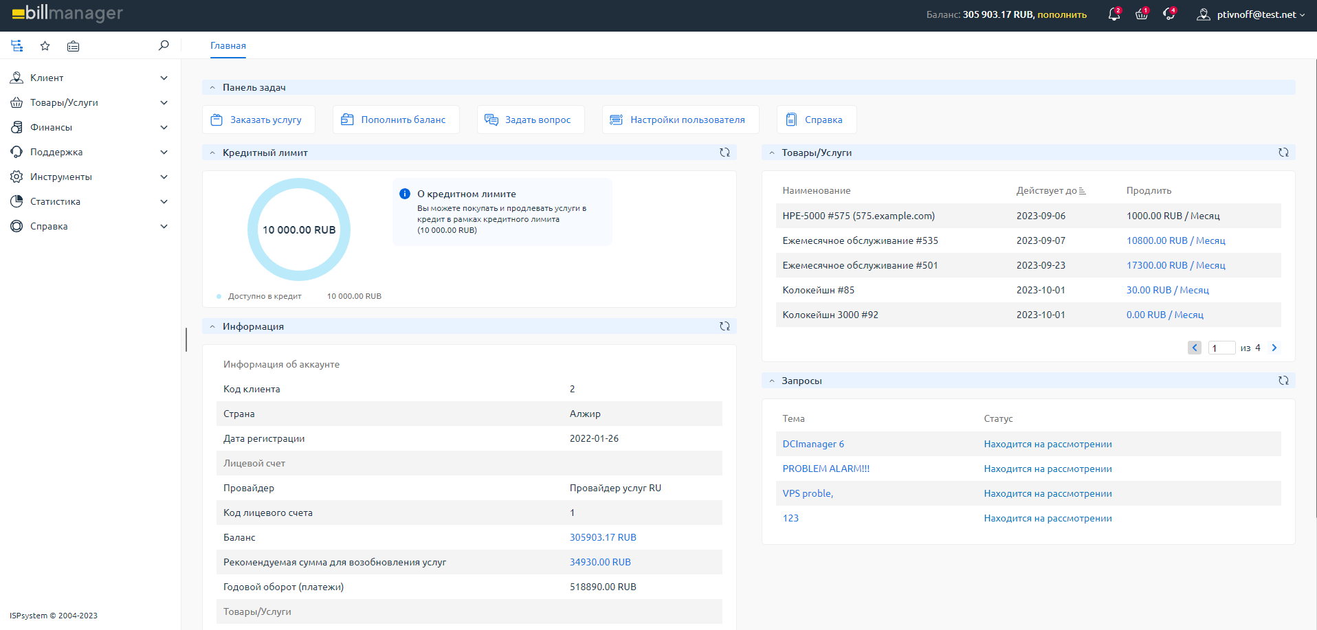Expand the Финансы sidebar section
Viewport: 1317px width, 630px height.
pyautogui.click(x=89, y=127)
